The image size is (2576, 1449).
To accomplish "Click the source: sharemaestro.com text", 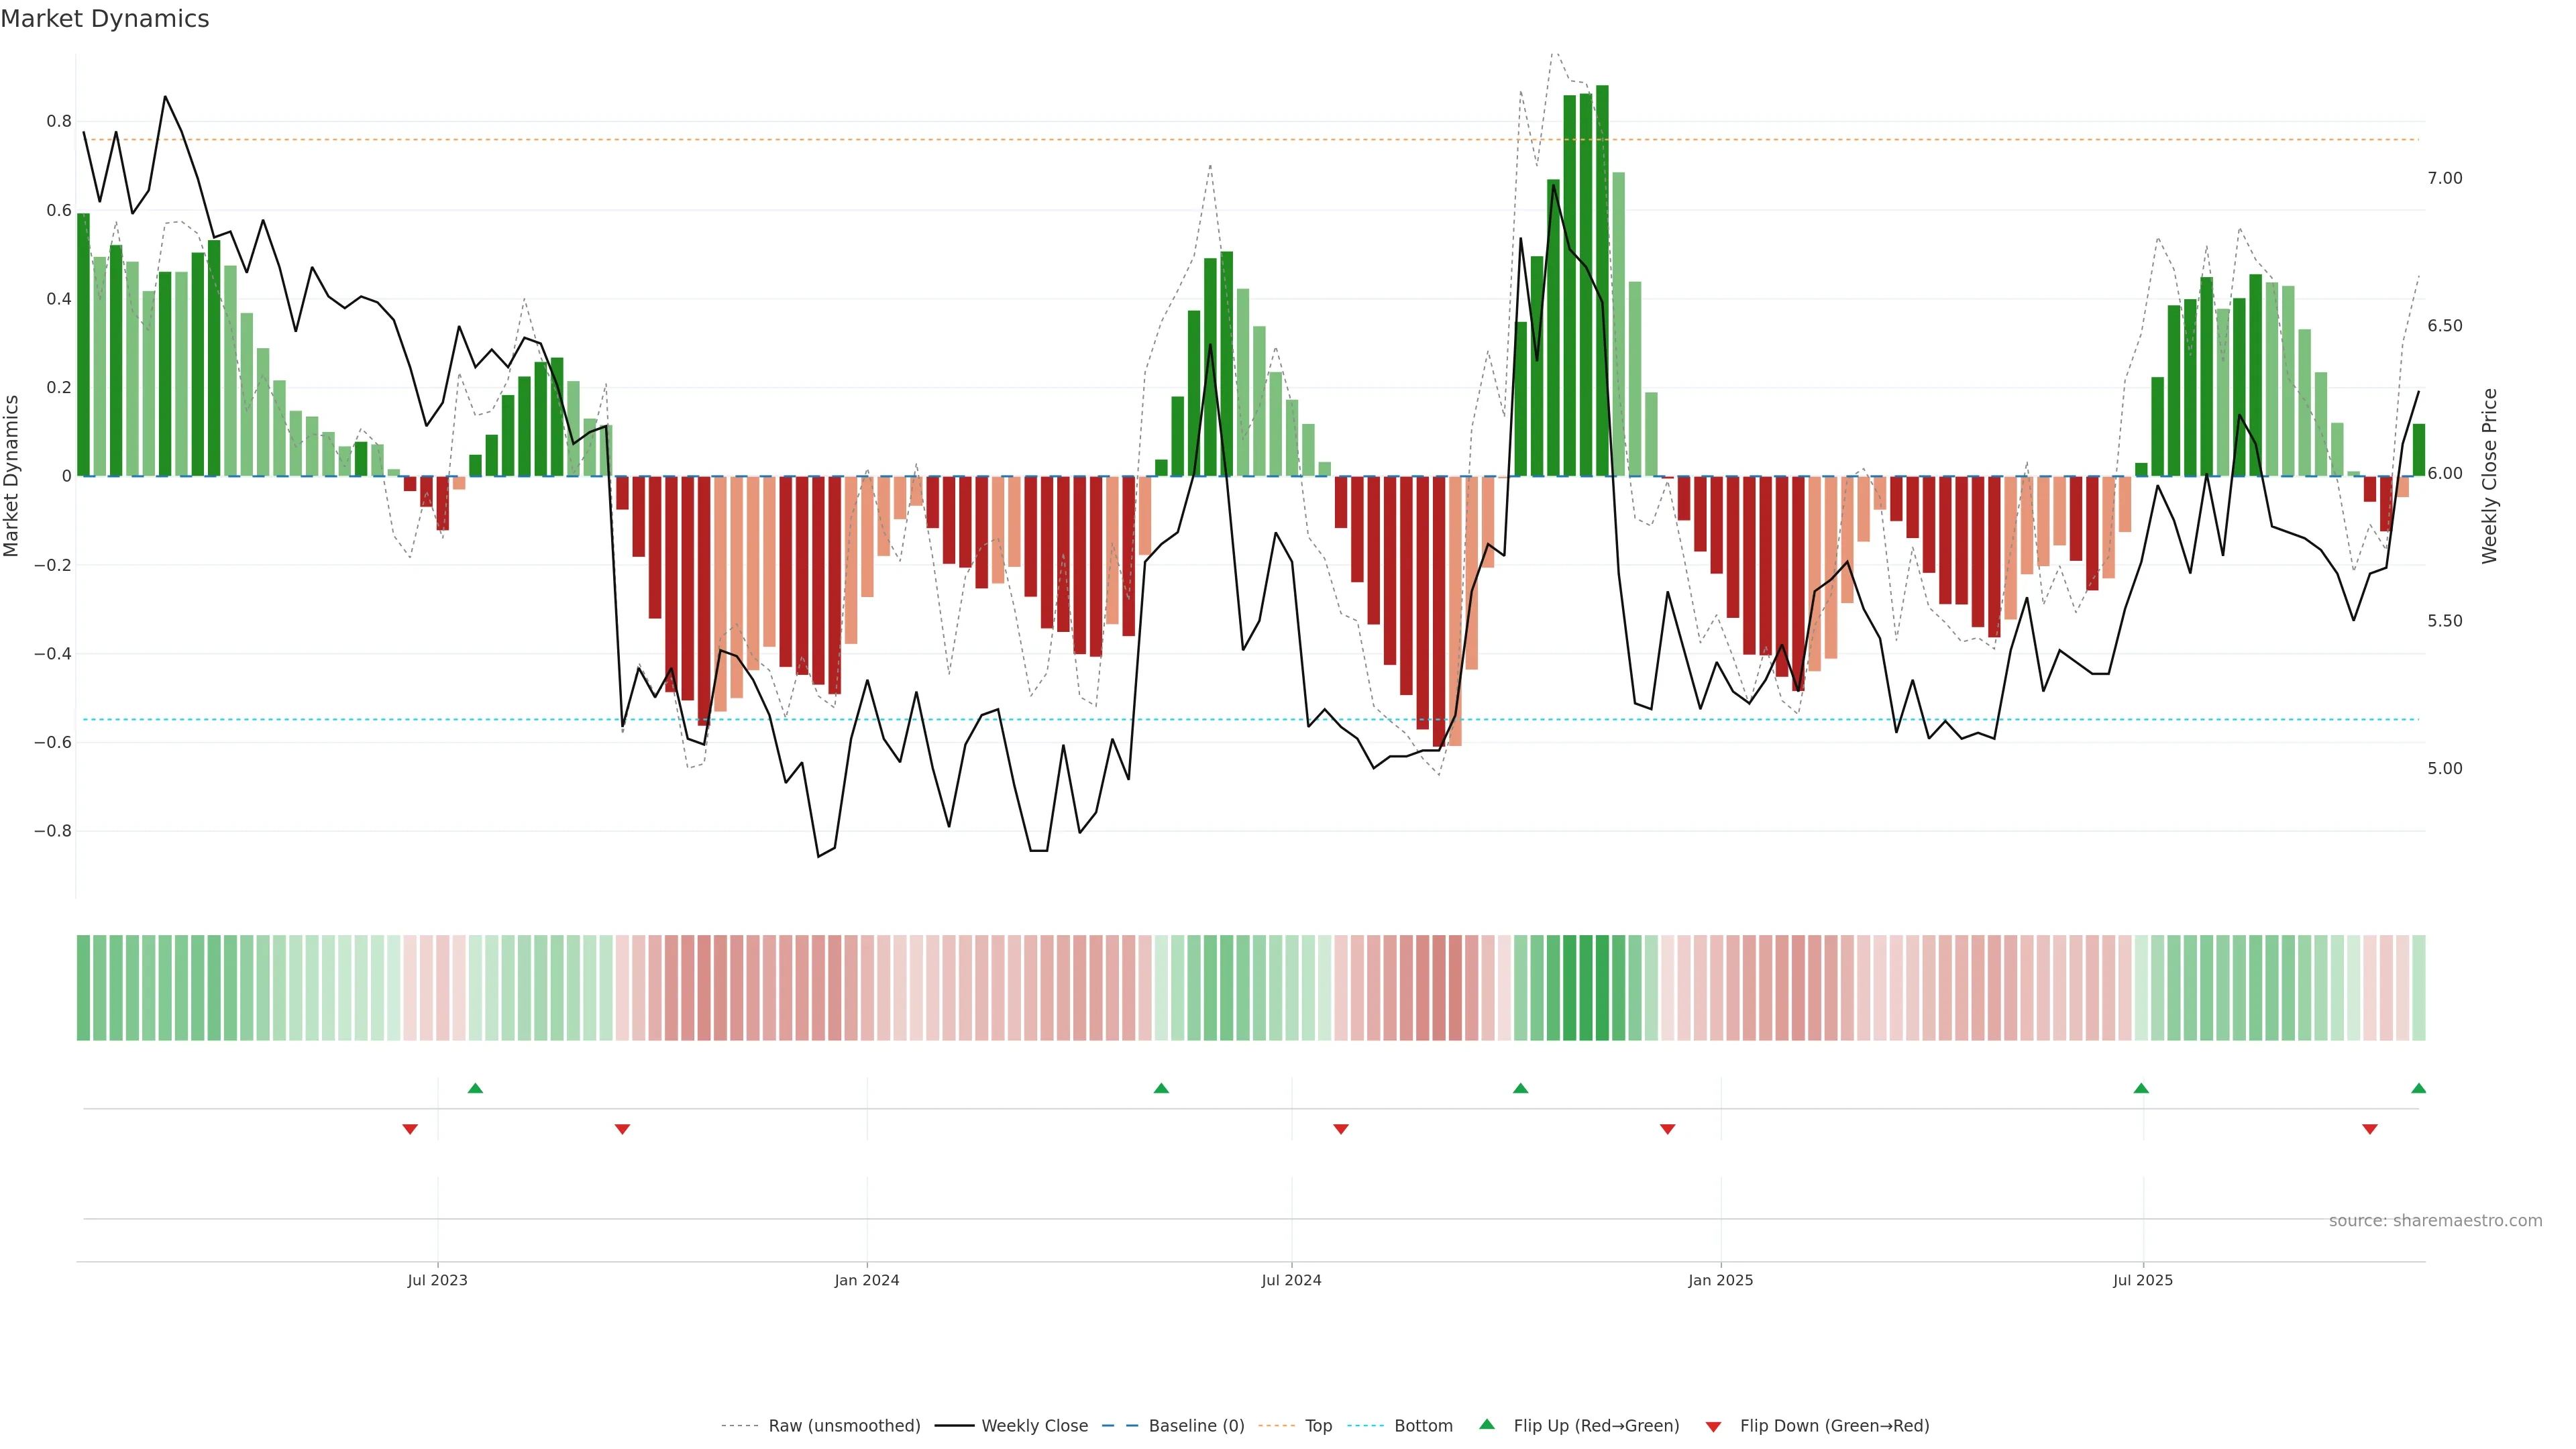I will 2435,1221.
